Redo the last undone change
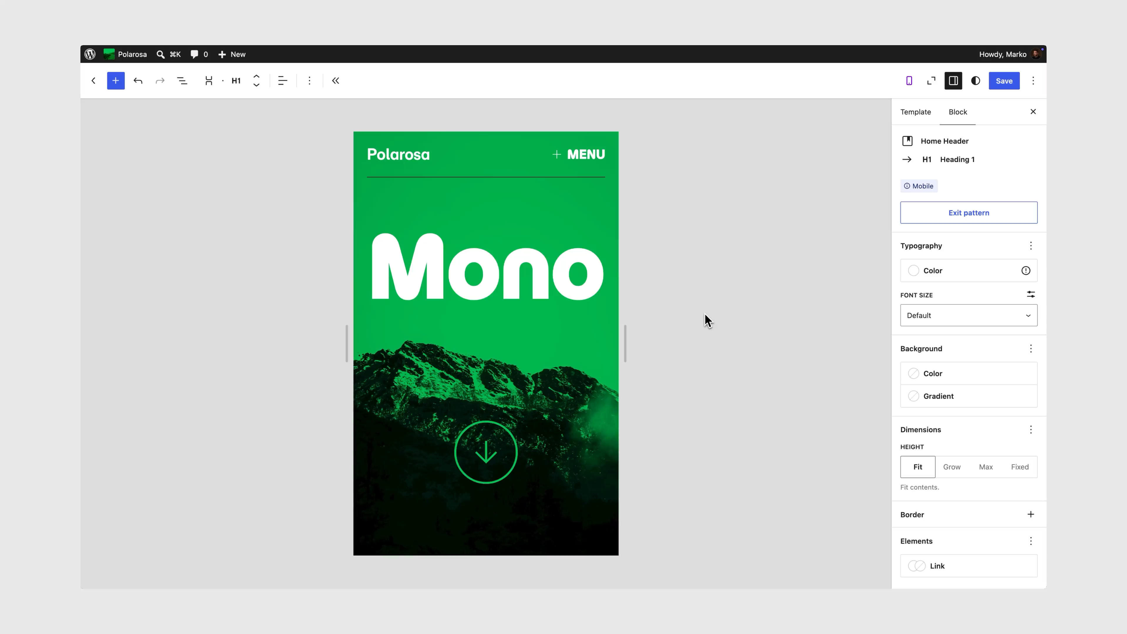Screen dimensions: 1127x634 [x=160, y=80]
